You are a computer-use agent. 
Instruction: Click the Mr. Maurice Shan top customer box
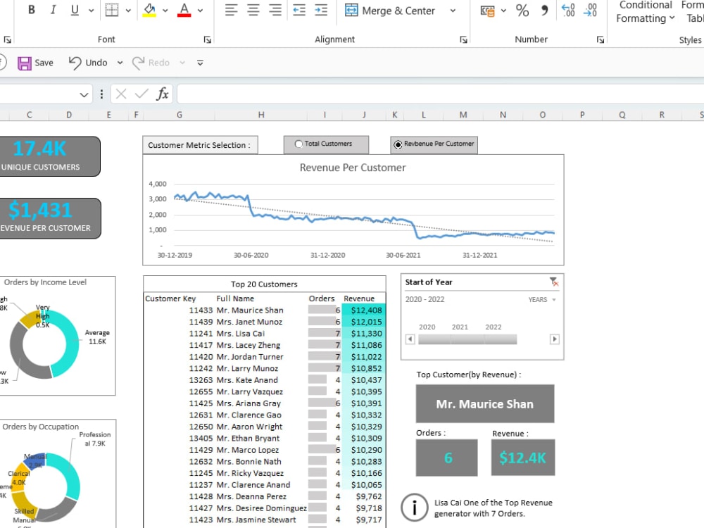point(485,403)
